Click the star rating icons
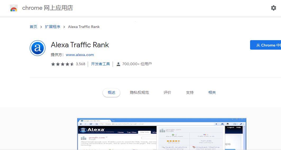 [x=62, y=64]
